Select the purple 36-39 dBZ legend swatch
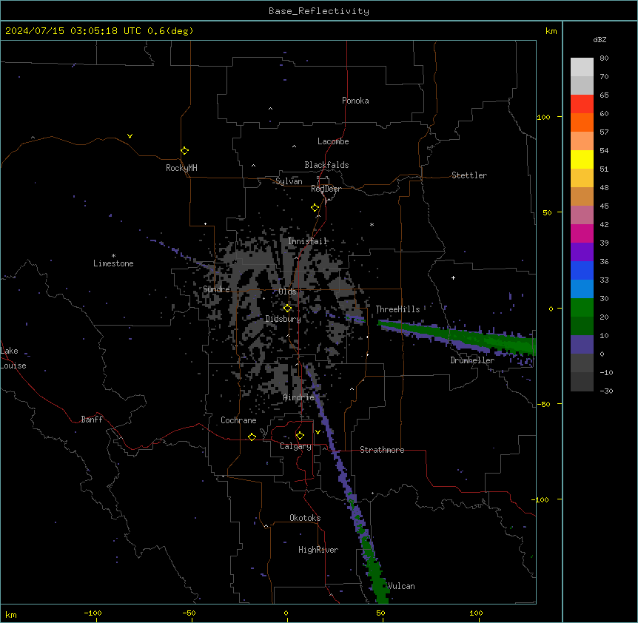Screen dimensions: 638x623 click(x=582, y=252)
